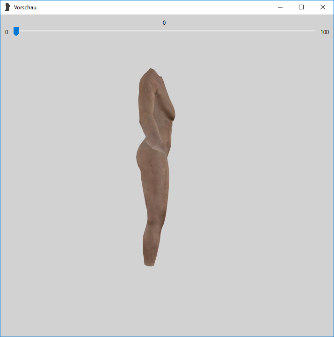This screenshot has width=334, height=337.
Task: Click the 'Vorschau' window title text
Action: pyautogui.click(x=25, y=7)
